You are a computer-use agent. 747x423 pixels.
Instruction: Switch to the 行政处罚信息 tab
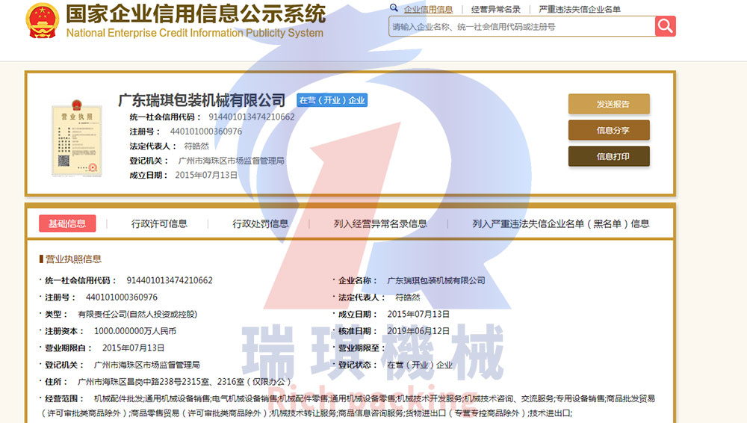(x=260, y=223)
